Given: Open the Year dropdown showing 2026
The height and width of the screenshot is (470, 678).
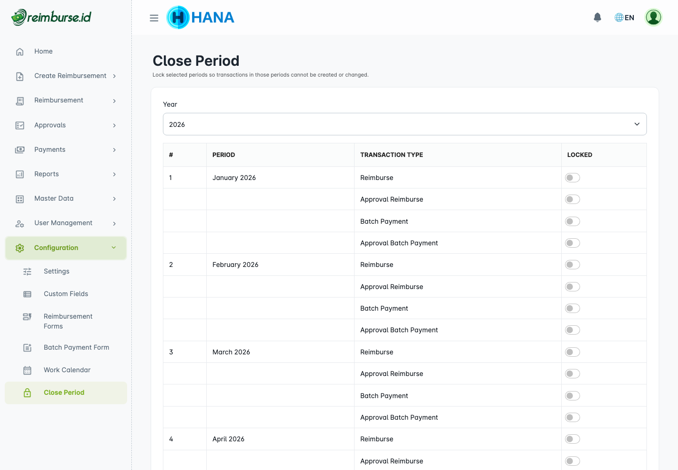Looking at the screenshot, I should [404, 124].
